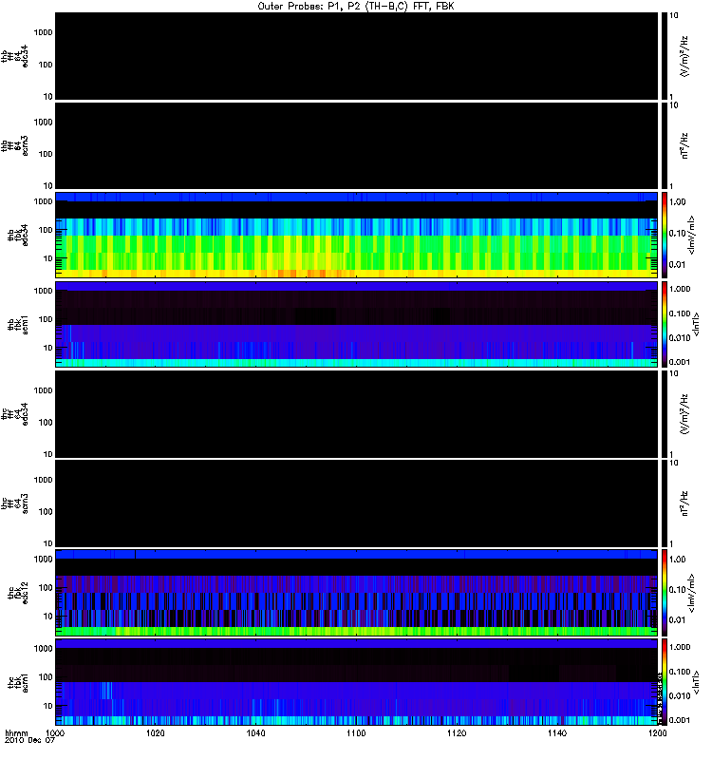Click the '1100' time axis label

tap(356, 732)
